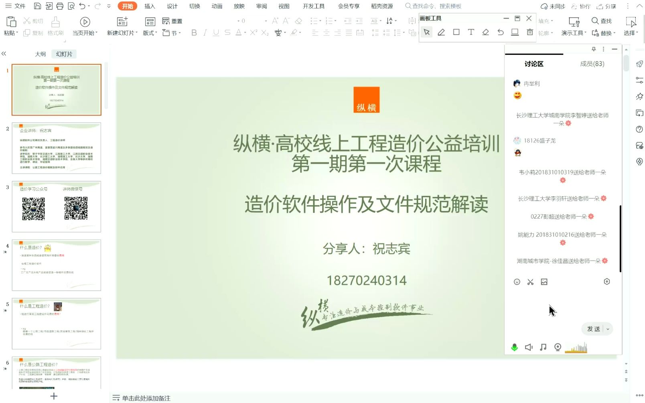Select the pointer tool in 画板工具

427,32
